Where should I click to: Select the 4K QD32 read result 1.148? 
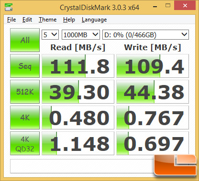(x=78, y=143)
